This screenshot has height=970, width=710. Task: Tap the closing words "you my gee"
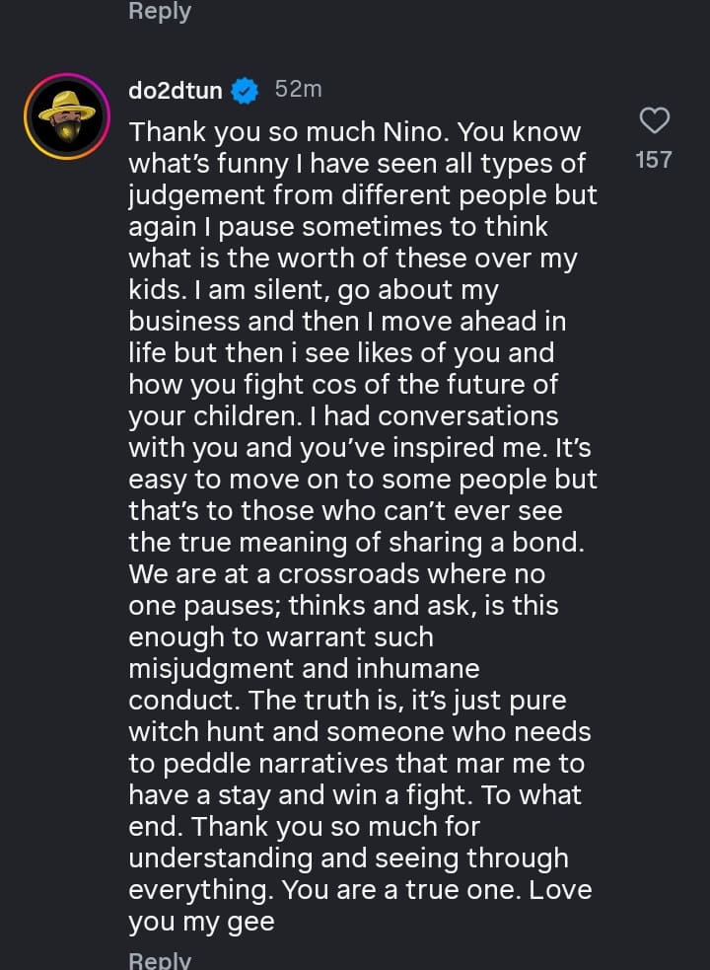click(201, 922)
